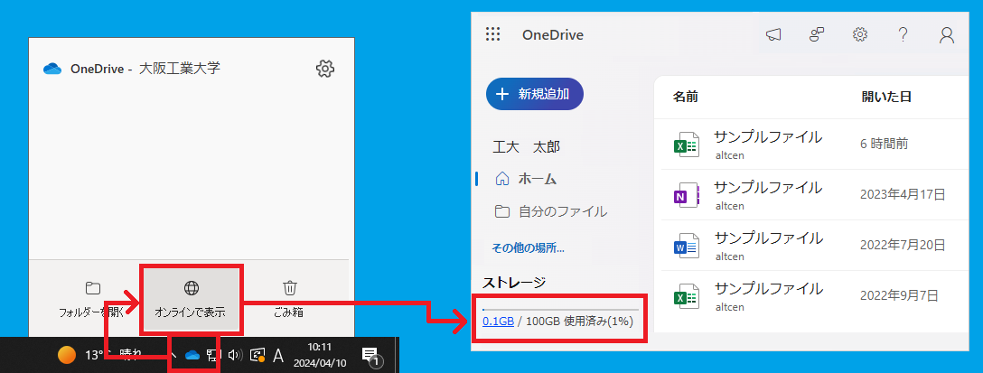
Task: Open サンプルファイル dated 2023年4月17日
Action: pos(768,188)
